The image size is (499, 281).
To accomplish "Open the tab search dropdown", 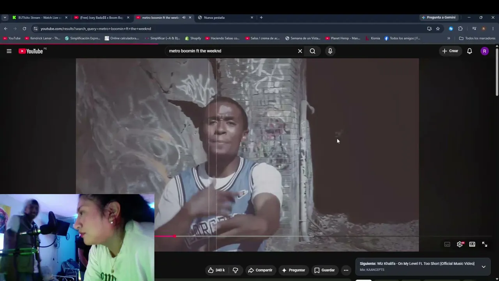I will (x=5, y=18).
